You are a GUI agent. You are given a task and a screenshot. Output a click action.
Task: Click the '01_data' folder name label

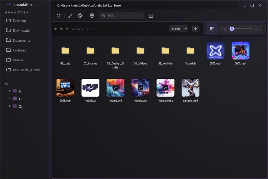click(65, 63)
